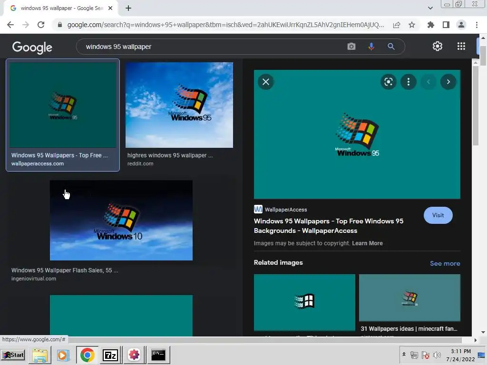Click the security alert tray icon

tap(426, 355)
